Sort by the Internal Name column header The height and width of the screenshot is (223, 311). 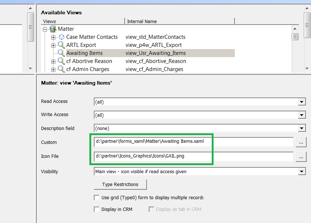tap(179, 21)
